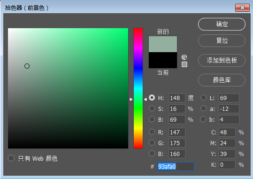Select the Lab a radio button
253x179 pixels.
pyautogui.click(x=203, y=109)
